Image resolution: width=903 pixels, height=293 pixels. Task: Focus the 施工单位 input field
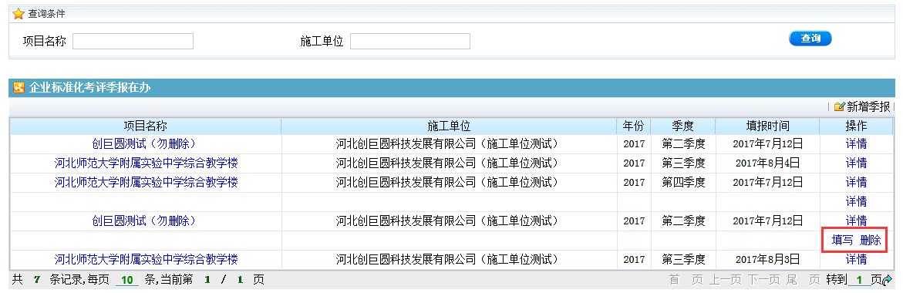coord(410,42)
